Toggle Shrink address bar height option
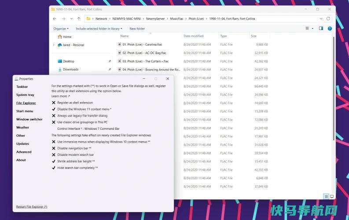This screenshot has height=220, width=349. (73, 161)
